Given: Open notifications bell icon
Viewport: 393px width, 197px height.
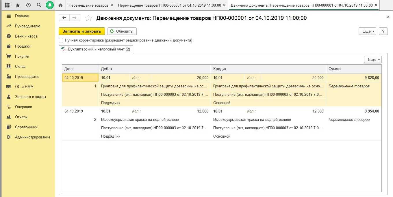Looking at the screenshot, I should 50,5.
